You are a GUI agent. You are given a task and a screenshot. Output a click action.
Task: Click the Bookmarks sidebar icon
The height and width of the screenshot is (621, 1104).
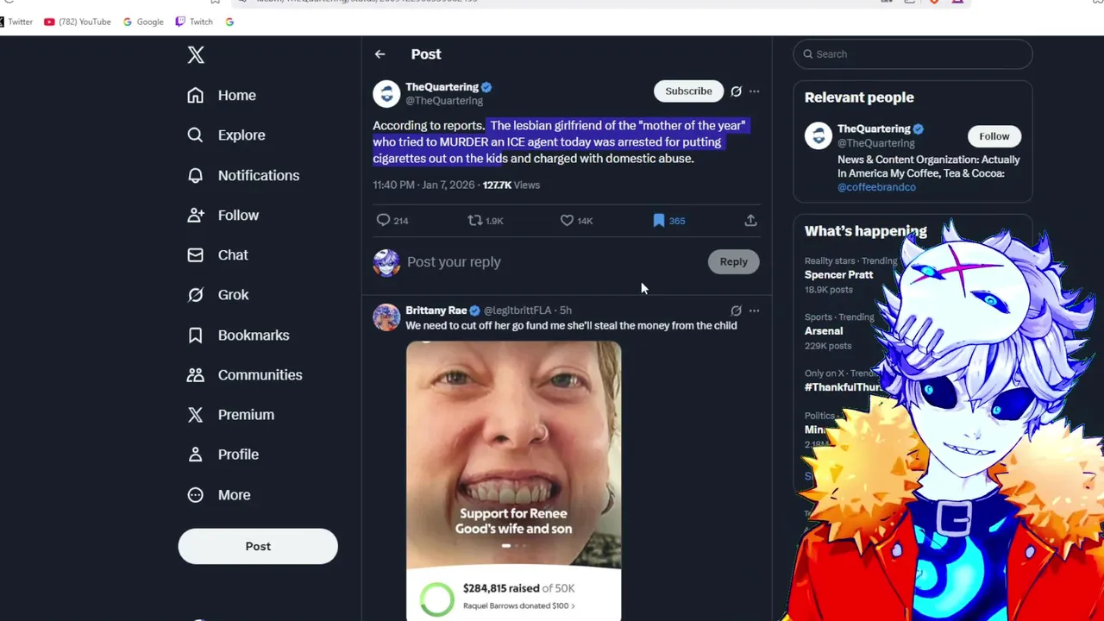click(196, 335)
